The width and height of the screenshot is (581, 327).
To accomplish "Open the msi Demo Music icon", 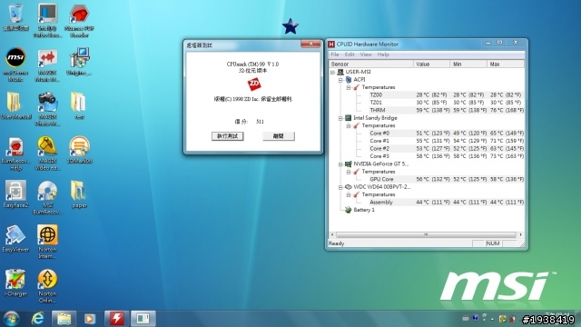I will (15, 64).
